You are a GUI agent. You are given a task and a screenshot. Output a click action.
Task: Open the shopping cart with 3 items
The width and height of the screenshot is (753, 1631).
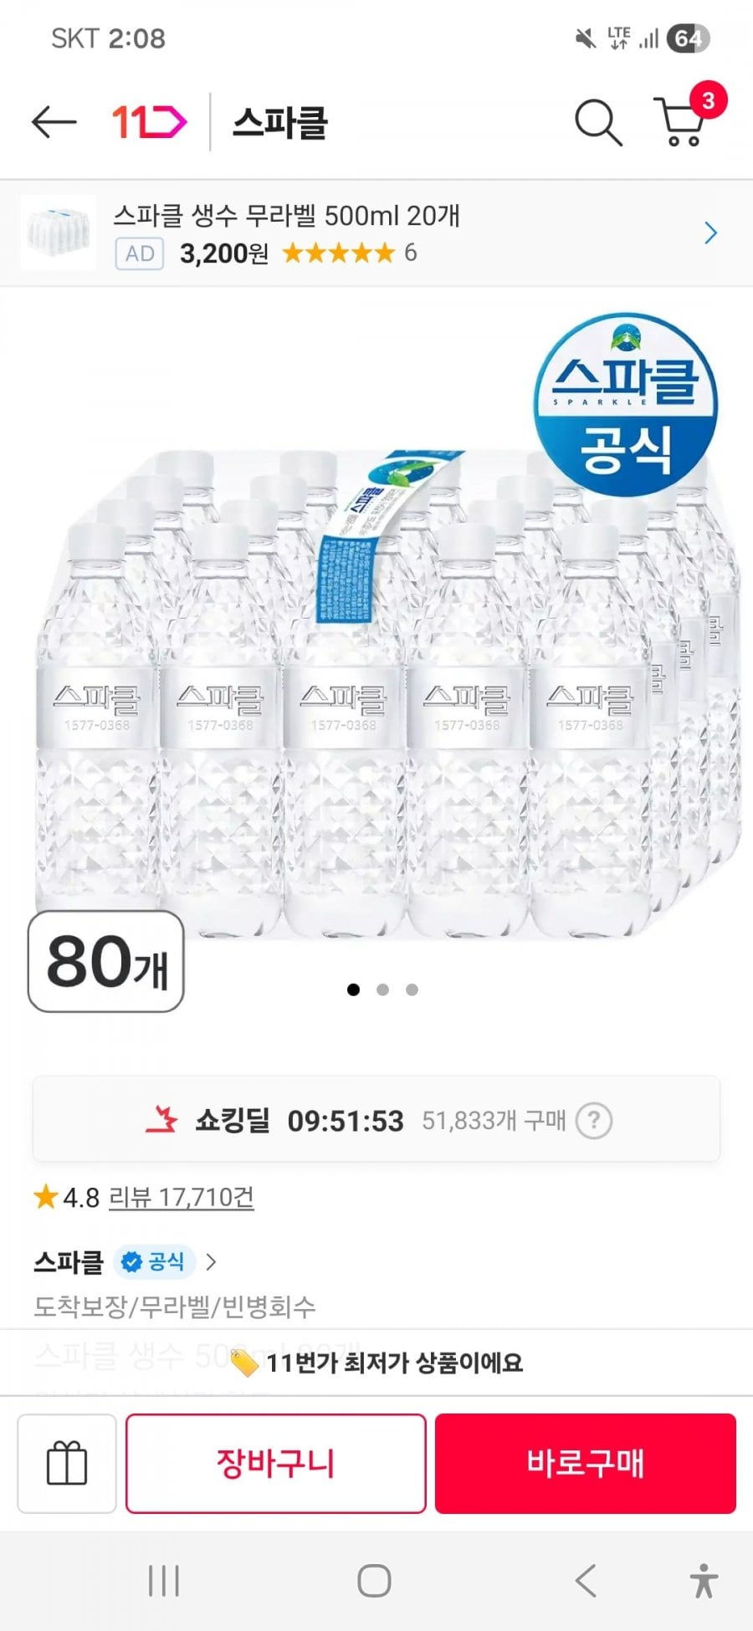pos(683,122)
